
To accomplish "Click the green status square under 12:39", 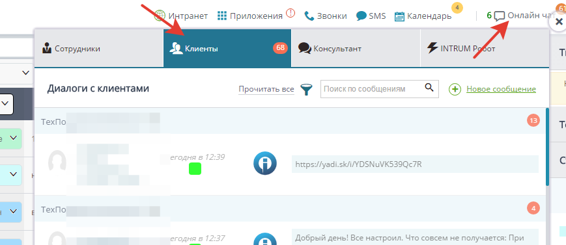I will (x=195, y=168).
